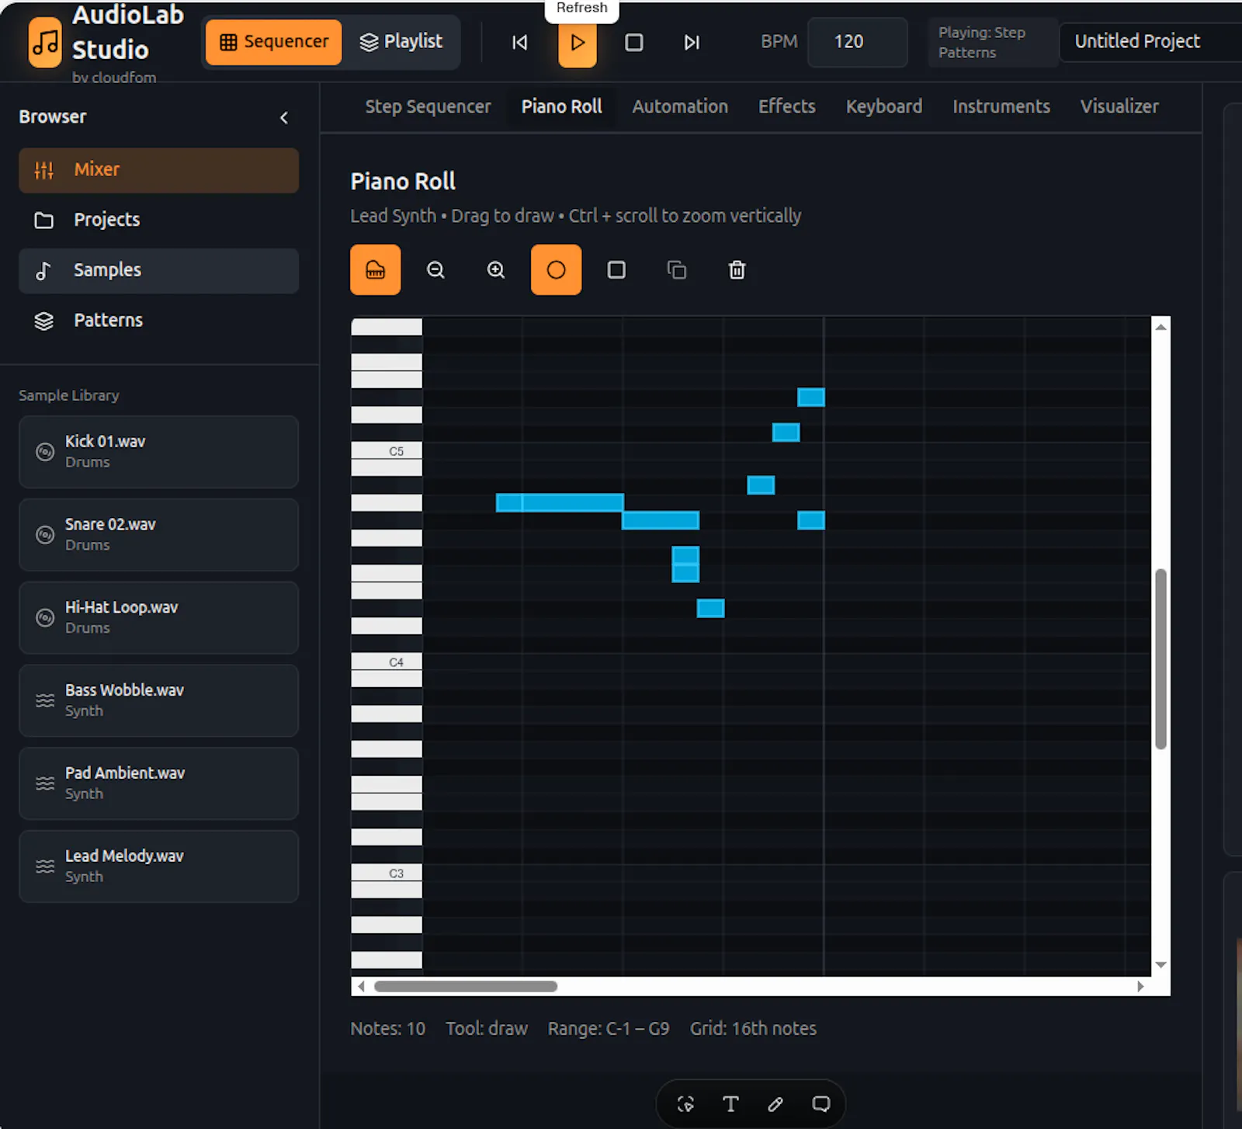Zoom out the piano roll
This screenshot has height=1129, width=1242.
pyautogui.click(x=435, y=270)
